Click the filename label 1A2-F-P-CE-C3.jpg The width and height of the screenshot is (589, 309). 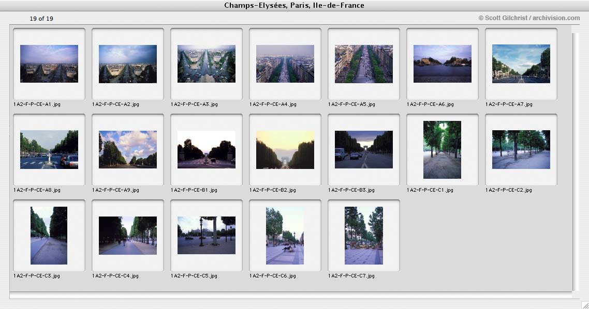(x=37, y=275)
